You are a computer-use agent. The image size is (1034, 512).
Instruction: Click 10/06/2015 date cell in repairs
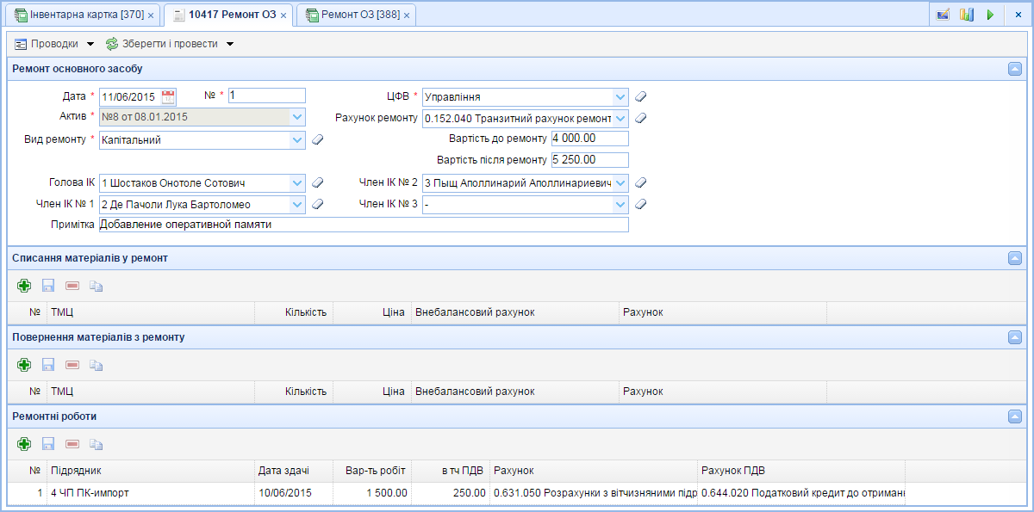click(294, 493)
